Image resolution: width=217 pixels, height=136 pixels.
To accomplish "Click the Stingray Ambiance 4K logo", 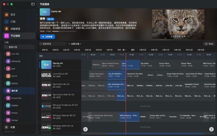I will [46, 106].
